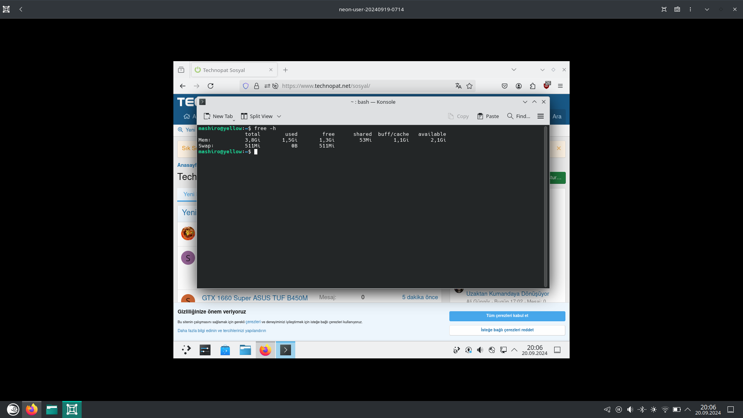The image size is (743, 418).
Task: Open Firefox Pocket save icon
Action: (x=505, y=86)
